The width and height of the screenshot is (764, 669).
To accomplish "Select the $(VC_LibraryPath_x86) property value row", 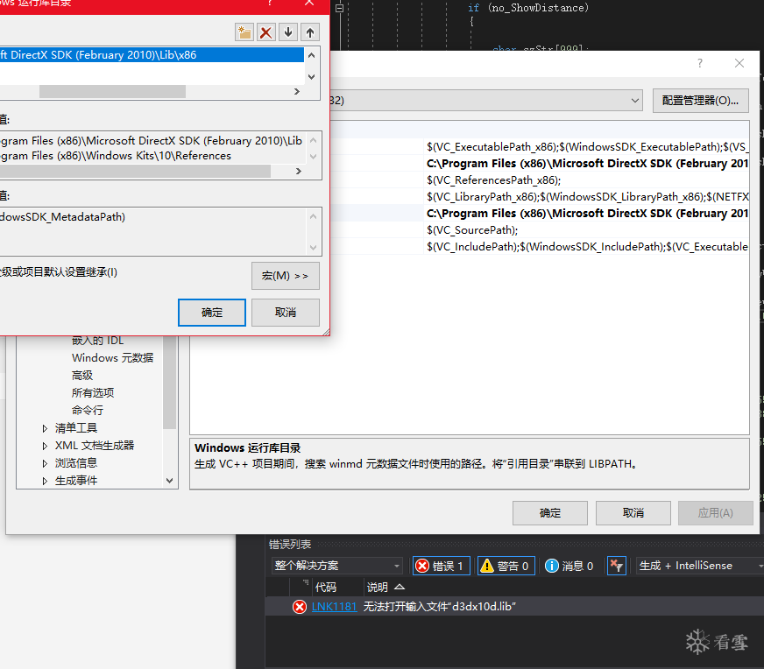I will point(587,197).
